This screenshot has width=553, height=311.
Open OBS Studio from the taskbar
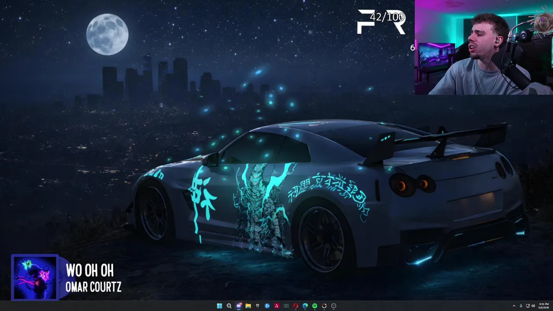point(334,306)
